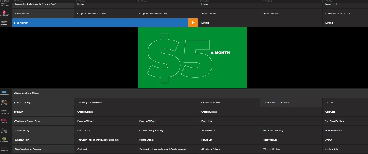The width and height of the screenshot is (368, 154).
Task: Open The Talk listing
Action: pos(345,102)
